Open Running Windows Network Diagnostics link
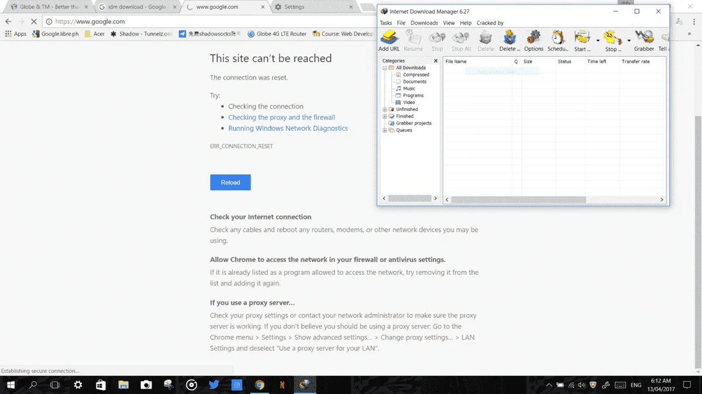This screenshot has width=702, height=394. [x=288, y=128]
